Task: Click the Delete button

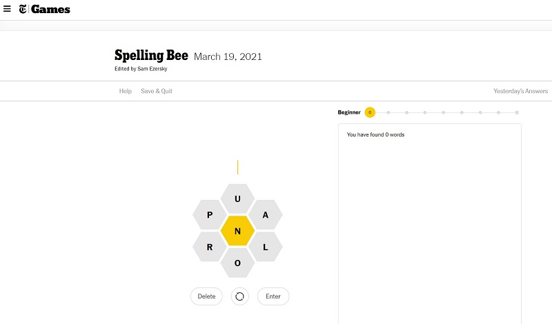Action: [206, 296]
